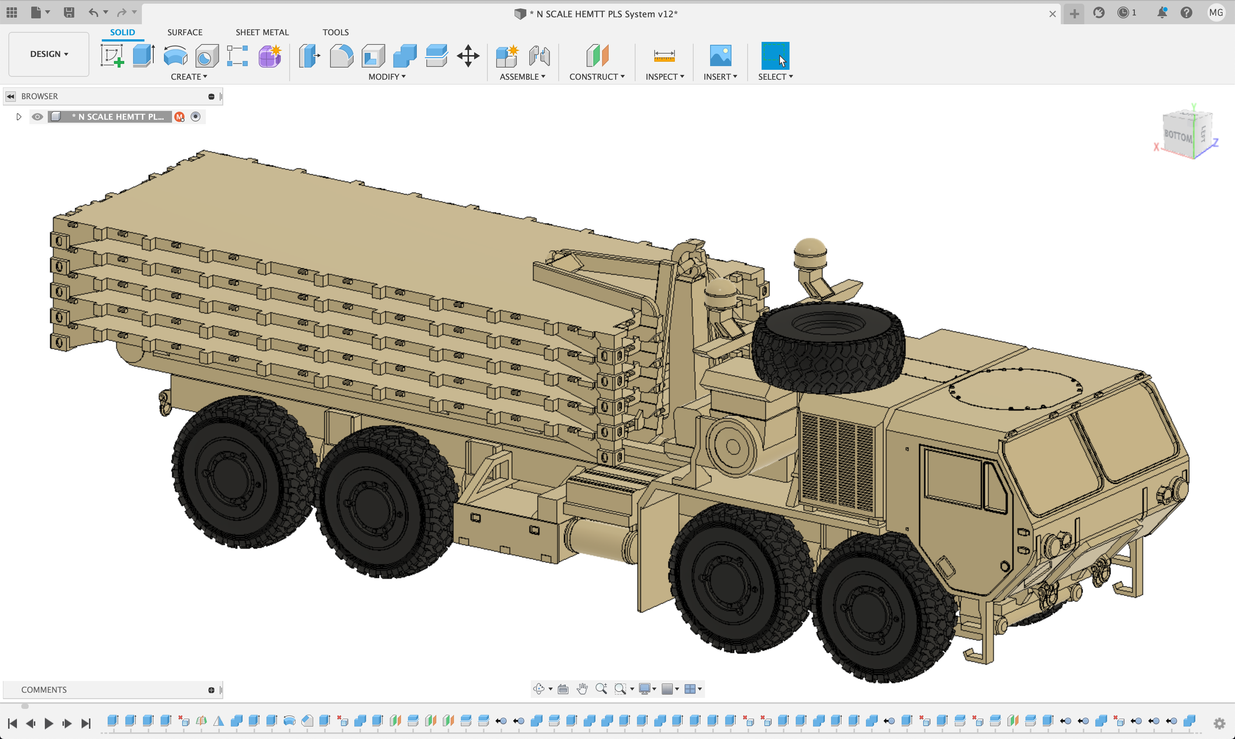This screenshot has height=739, width=1235.
Task: Click the timeline Play button
Action: click(x=48, y=723)
